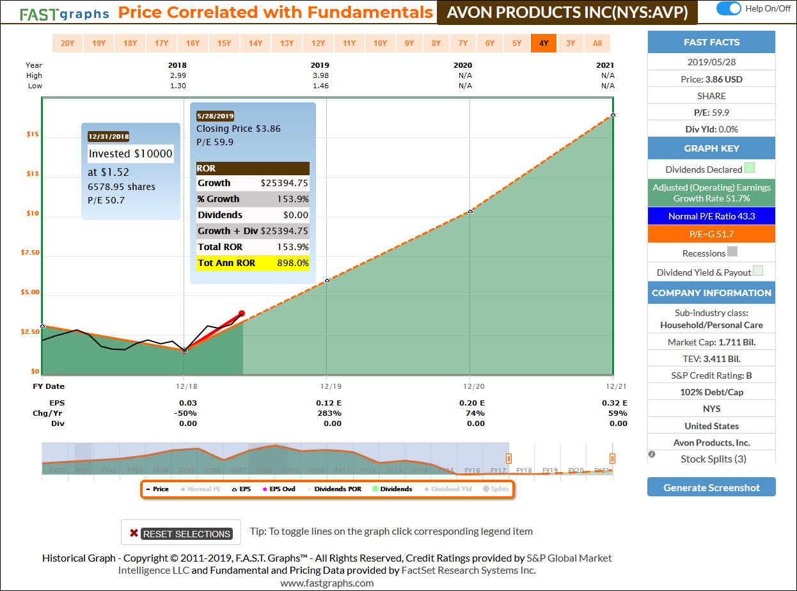Toggle Dividends green dot legend item

391,489
